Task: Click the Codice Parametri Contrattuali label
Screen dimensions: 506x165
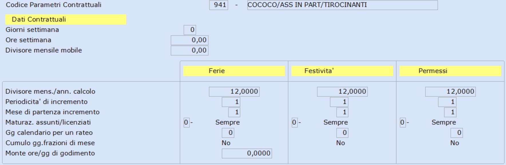Action: [53, 5]
